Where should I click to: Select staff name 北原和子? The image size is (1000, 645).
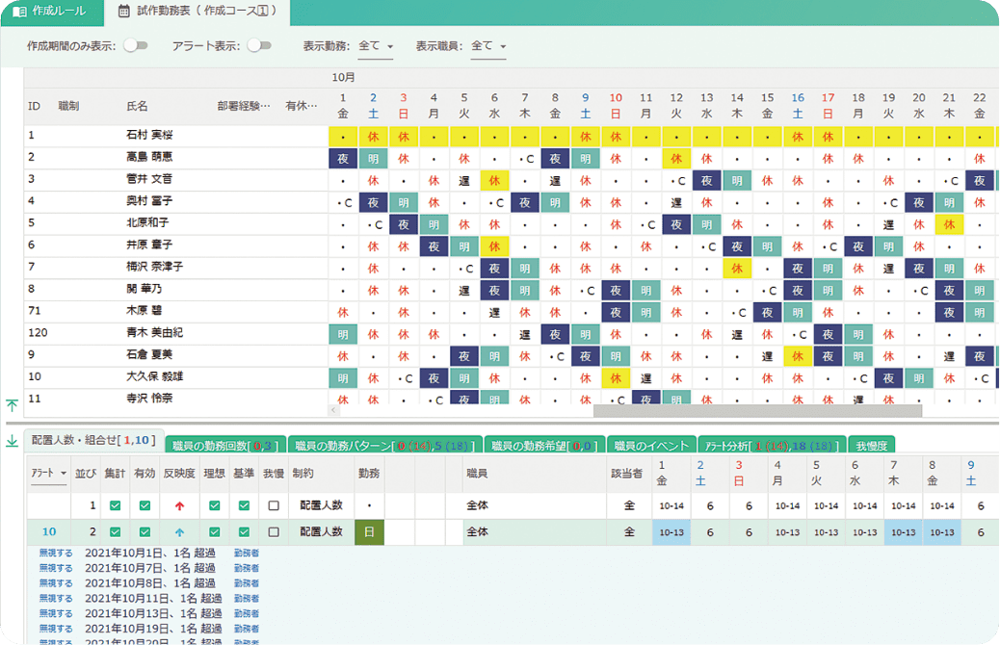[x=148, y=223]
